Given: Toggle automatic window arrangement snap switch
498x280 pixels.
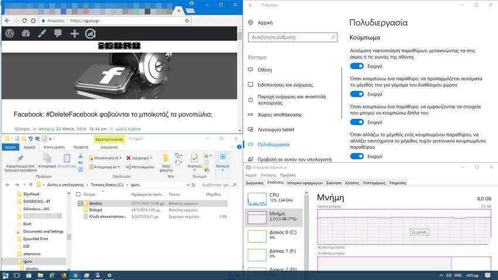Looking at the screenshot, I should click(357, 66).
